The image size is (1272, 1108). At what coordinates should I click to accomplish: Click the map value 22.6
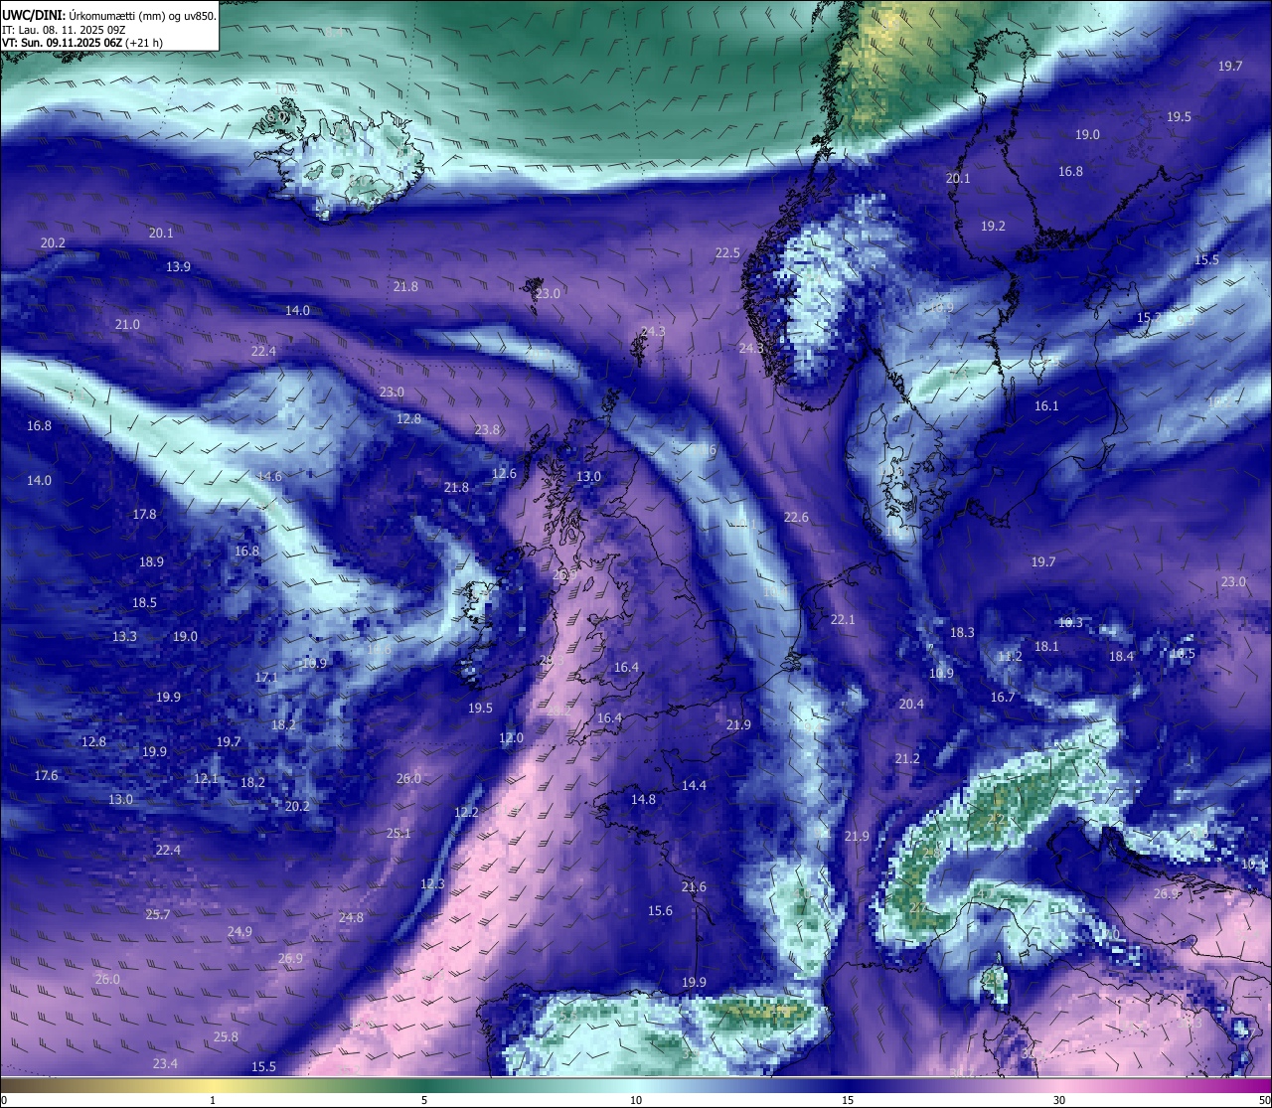tap(796, 517)
